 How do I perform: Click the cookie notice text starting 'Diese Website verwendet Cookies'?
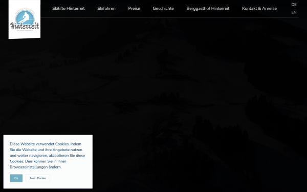pos(48,156)
